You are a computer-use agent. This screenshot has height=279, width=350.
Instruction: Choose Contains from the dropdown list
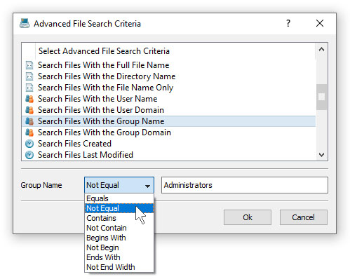[119, 218]
